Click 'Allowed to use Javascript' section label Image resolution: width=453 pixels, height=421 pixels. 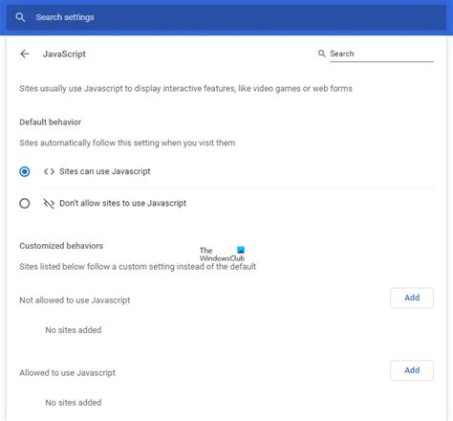click(x=68, y=372)
